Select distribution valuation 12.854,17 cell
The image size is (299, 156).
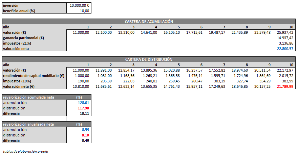pyautogui.click(x=126, y=70)
